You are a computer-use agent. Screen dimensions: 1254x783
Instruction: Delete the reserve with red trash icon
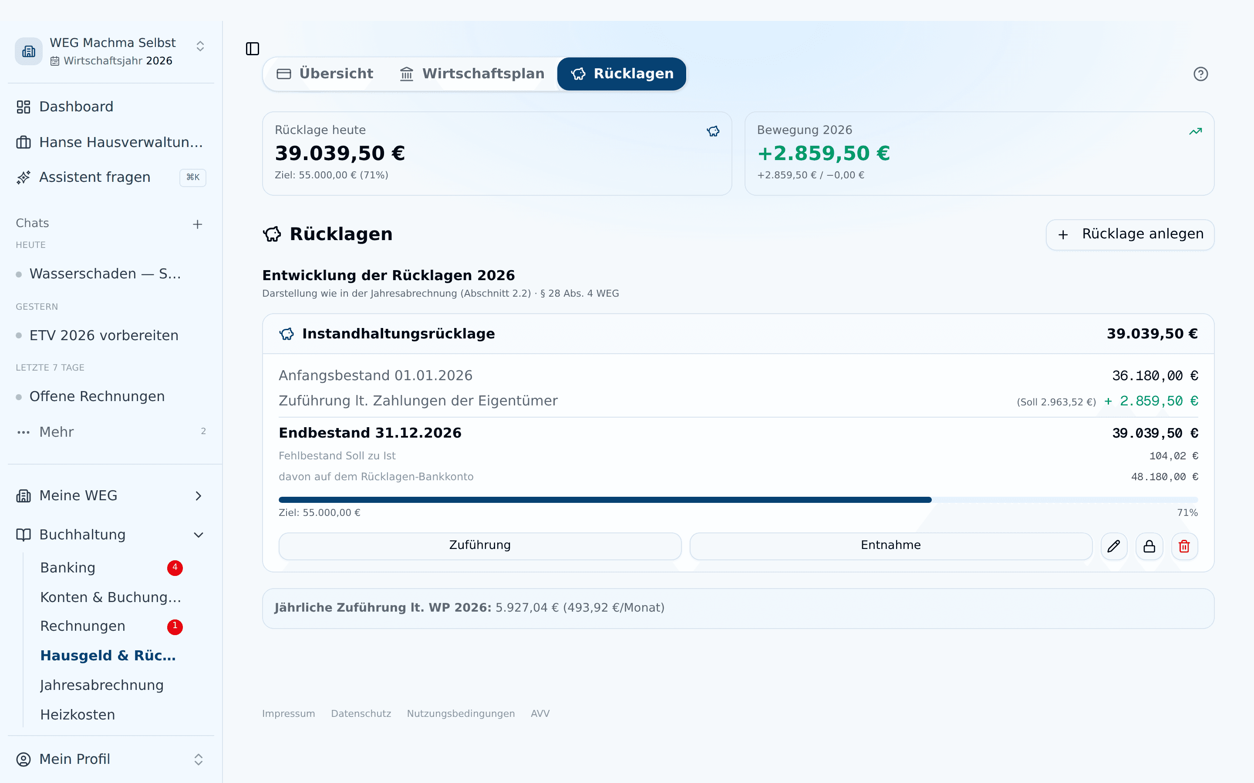[1184, 546]
